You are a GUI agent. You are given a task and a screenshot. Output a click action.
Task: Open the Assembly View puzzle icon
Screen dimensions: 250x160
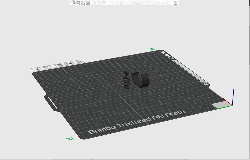tap(176, 3)
